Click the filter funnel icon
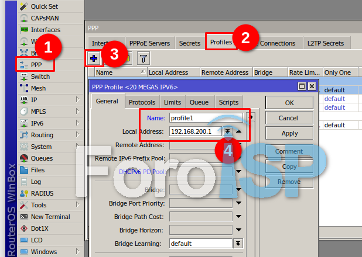Viewport: 362px width, 257px height. point(143,58)
